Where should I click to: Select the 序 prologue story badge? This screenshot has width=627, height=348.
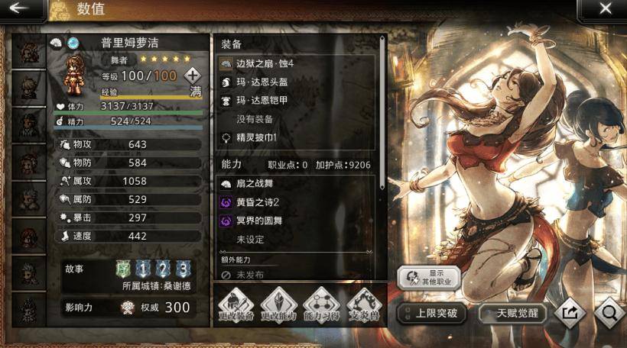coord(123,269)
